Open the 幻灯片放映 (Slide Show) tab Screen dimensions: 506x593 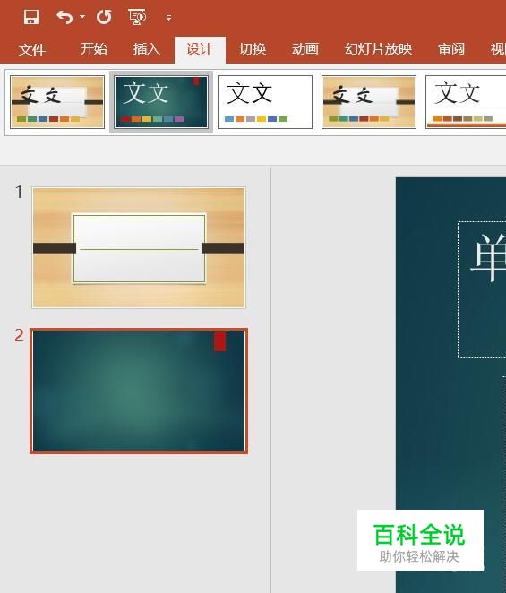click(x=378, y=49)
